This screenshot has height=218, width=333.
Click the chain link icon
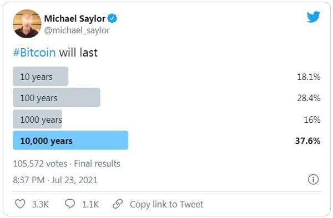(118, 204)
